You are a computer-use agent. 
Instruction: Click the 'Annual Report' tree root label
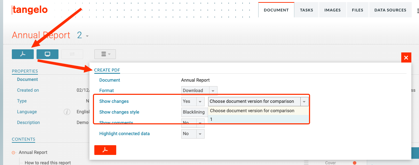tap(33, 152)
